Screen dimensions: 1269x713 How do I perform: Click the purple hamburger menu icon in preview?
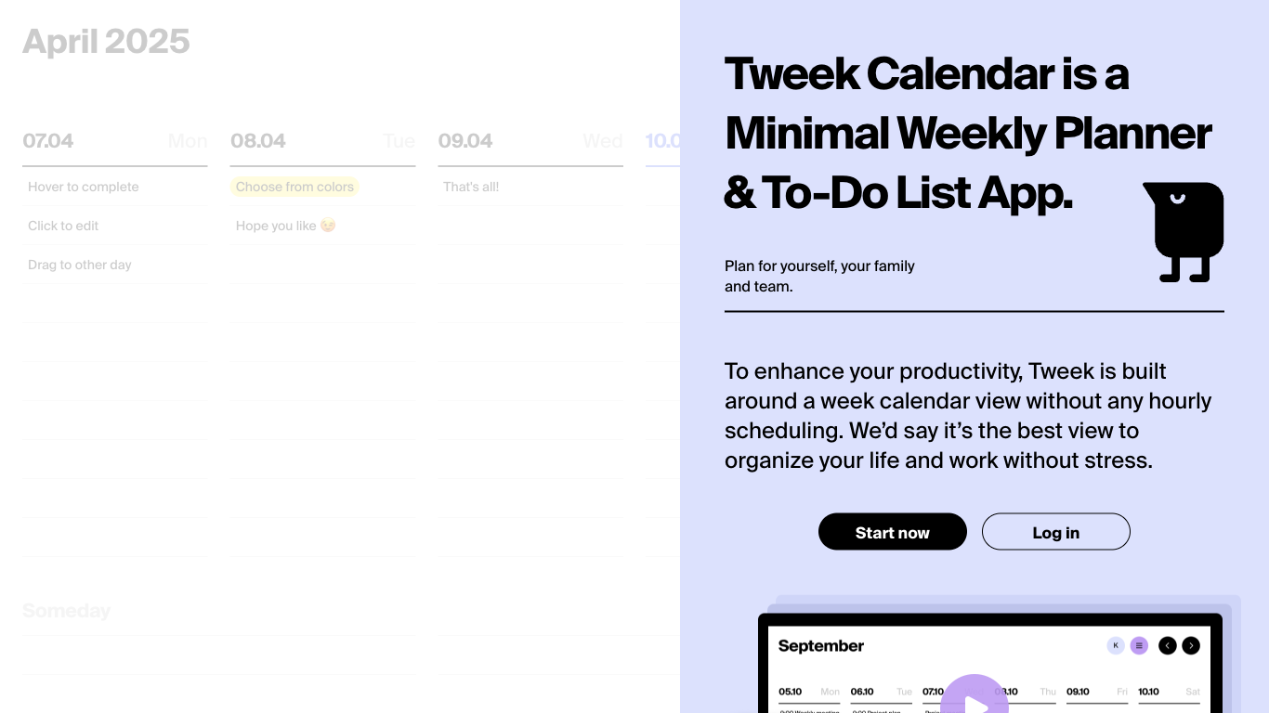(1140, 646)
